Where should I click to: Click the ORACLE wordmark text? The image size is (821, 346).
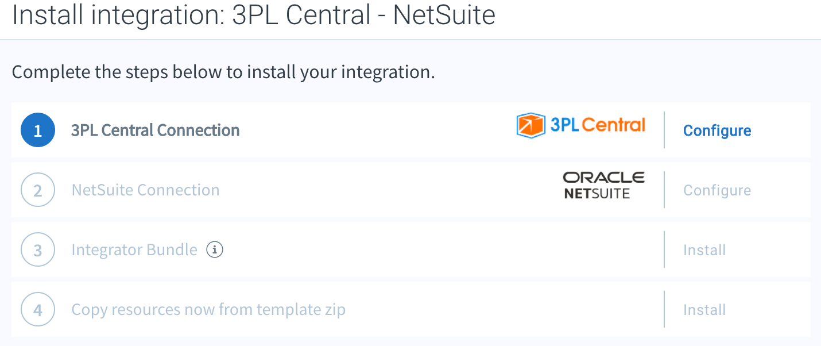tap(603, 177)
